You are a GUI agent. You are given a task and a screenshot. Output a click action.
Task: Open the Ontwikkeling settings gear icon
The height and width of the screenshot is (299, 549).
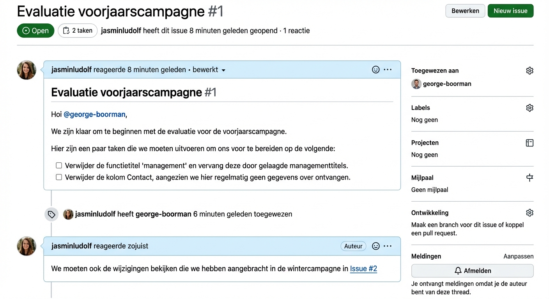coord(530,213)
